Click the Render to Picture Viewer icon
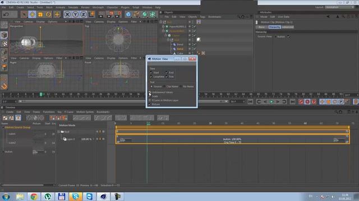The image size is (359, 201). point(109,15)
